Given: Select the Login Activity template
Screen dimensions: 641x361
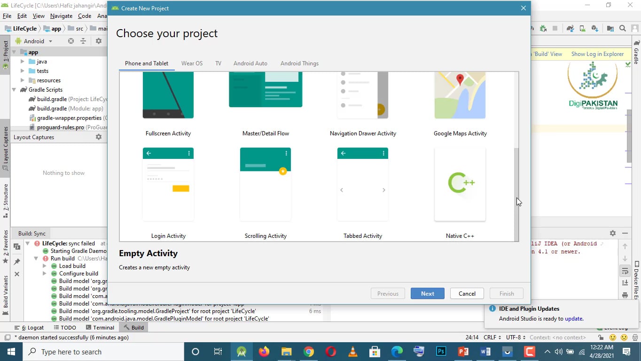Looking at the screenshot, I should pos(168,193).
